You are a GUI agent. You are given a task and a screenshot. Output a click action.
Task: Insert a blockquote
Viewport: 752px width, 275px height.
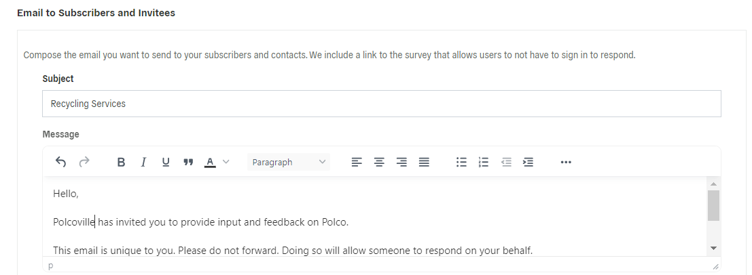coord(188,162)
